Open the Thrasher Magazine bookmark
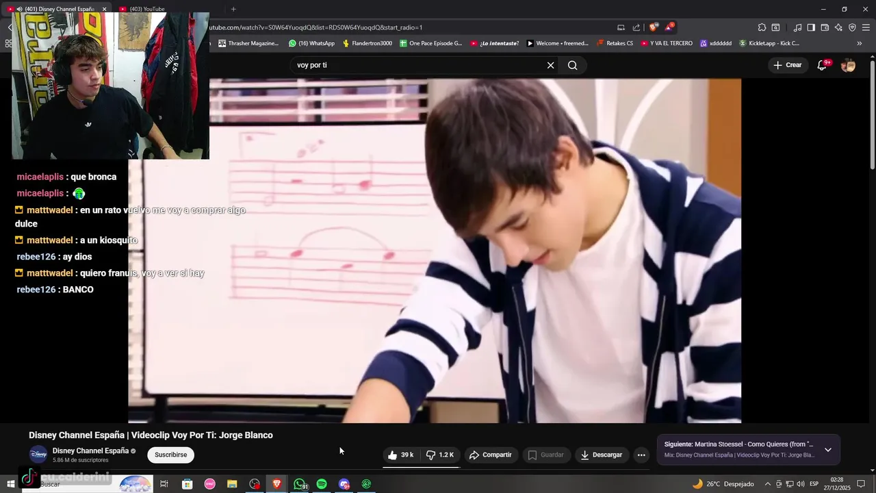Viewport: 876px width, 493px height. click(248, 43)
